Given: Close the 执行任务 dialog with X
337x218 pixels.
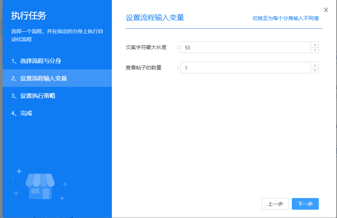Looking at the screenshot, I should tap(326, 10).
